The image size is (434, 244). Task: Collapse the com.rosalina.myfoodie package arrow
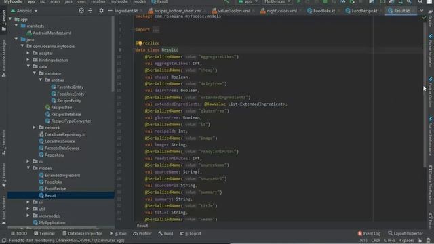coord(22,46)
